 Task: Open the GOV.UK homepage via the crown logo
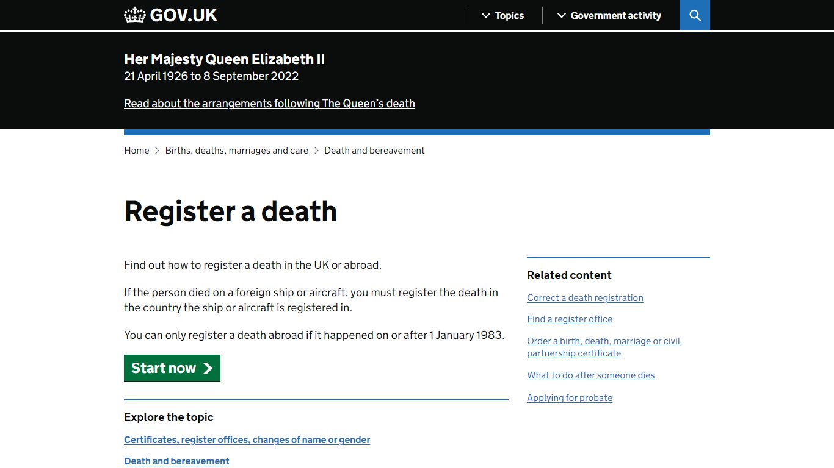tap(170, 15)
